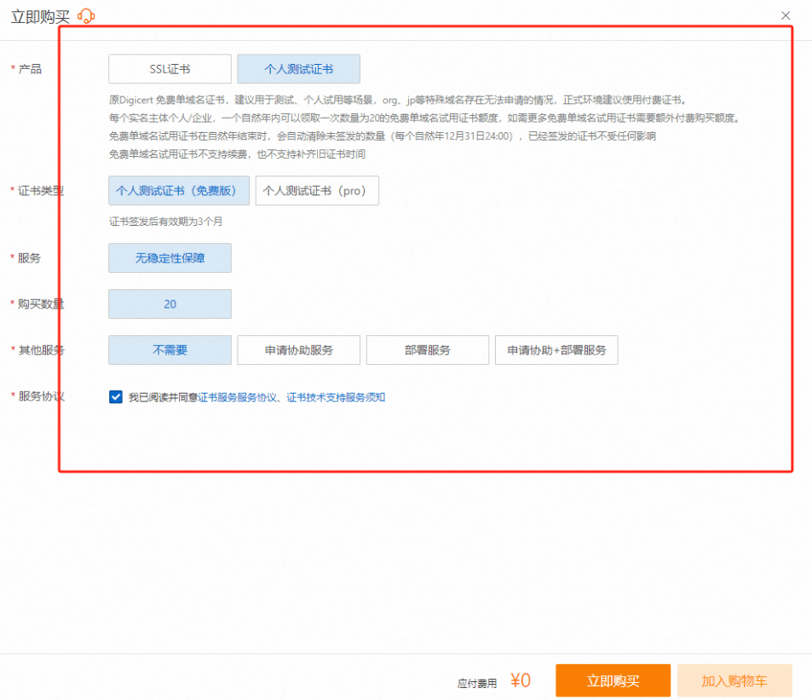Image resolution: width=812 pixels, height=700 pixels.
Task: Select the 个人测试证书 product option
Action: (298, 69)
